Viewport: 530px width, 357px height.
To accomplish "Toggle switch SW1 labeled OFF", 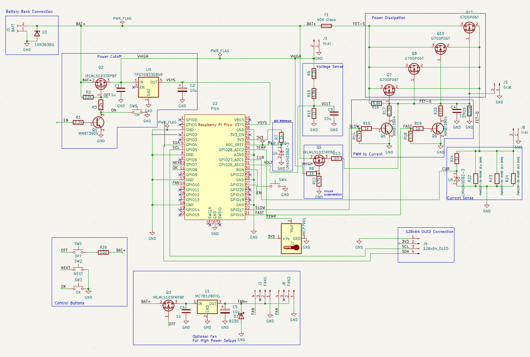I will (x=78, y=251).
